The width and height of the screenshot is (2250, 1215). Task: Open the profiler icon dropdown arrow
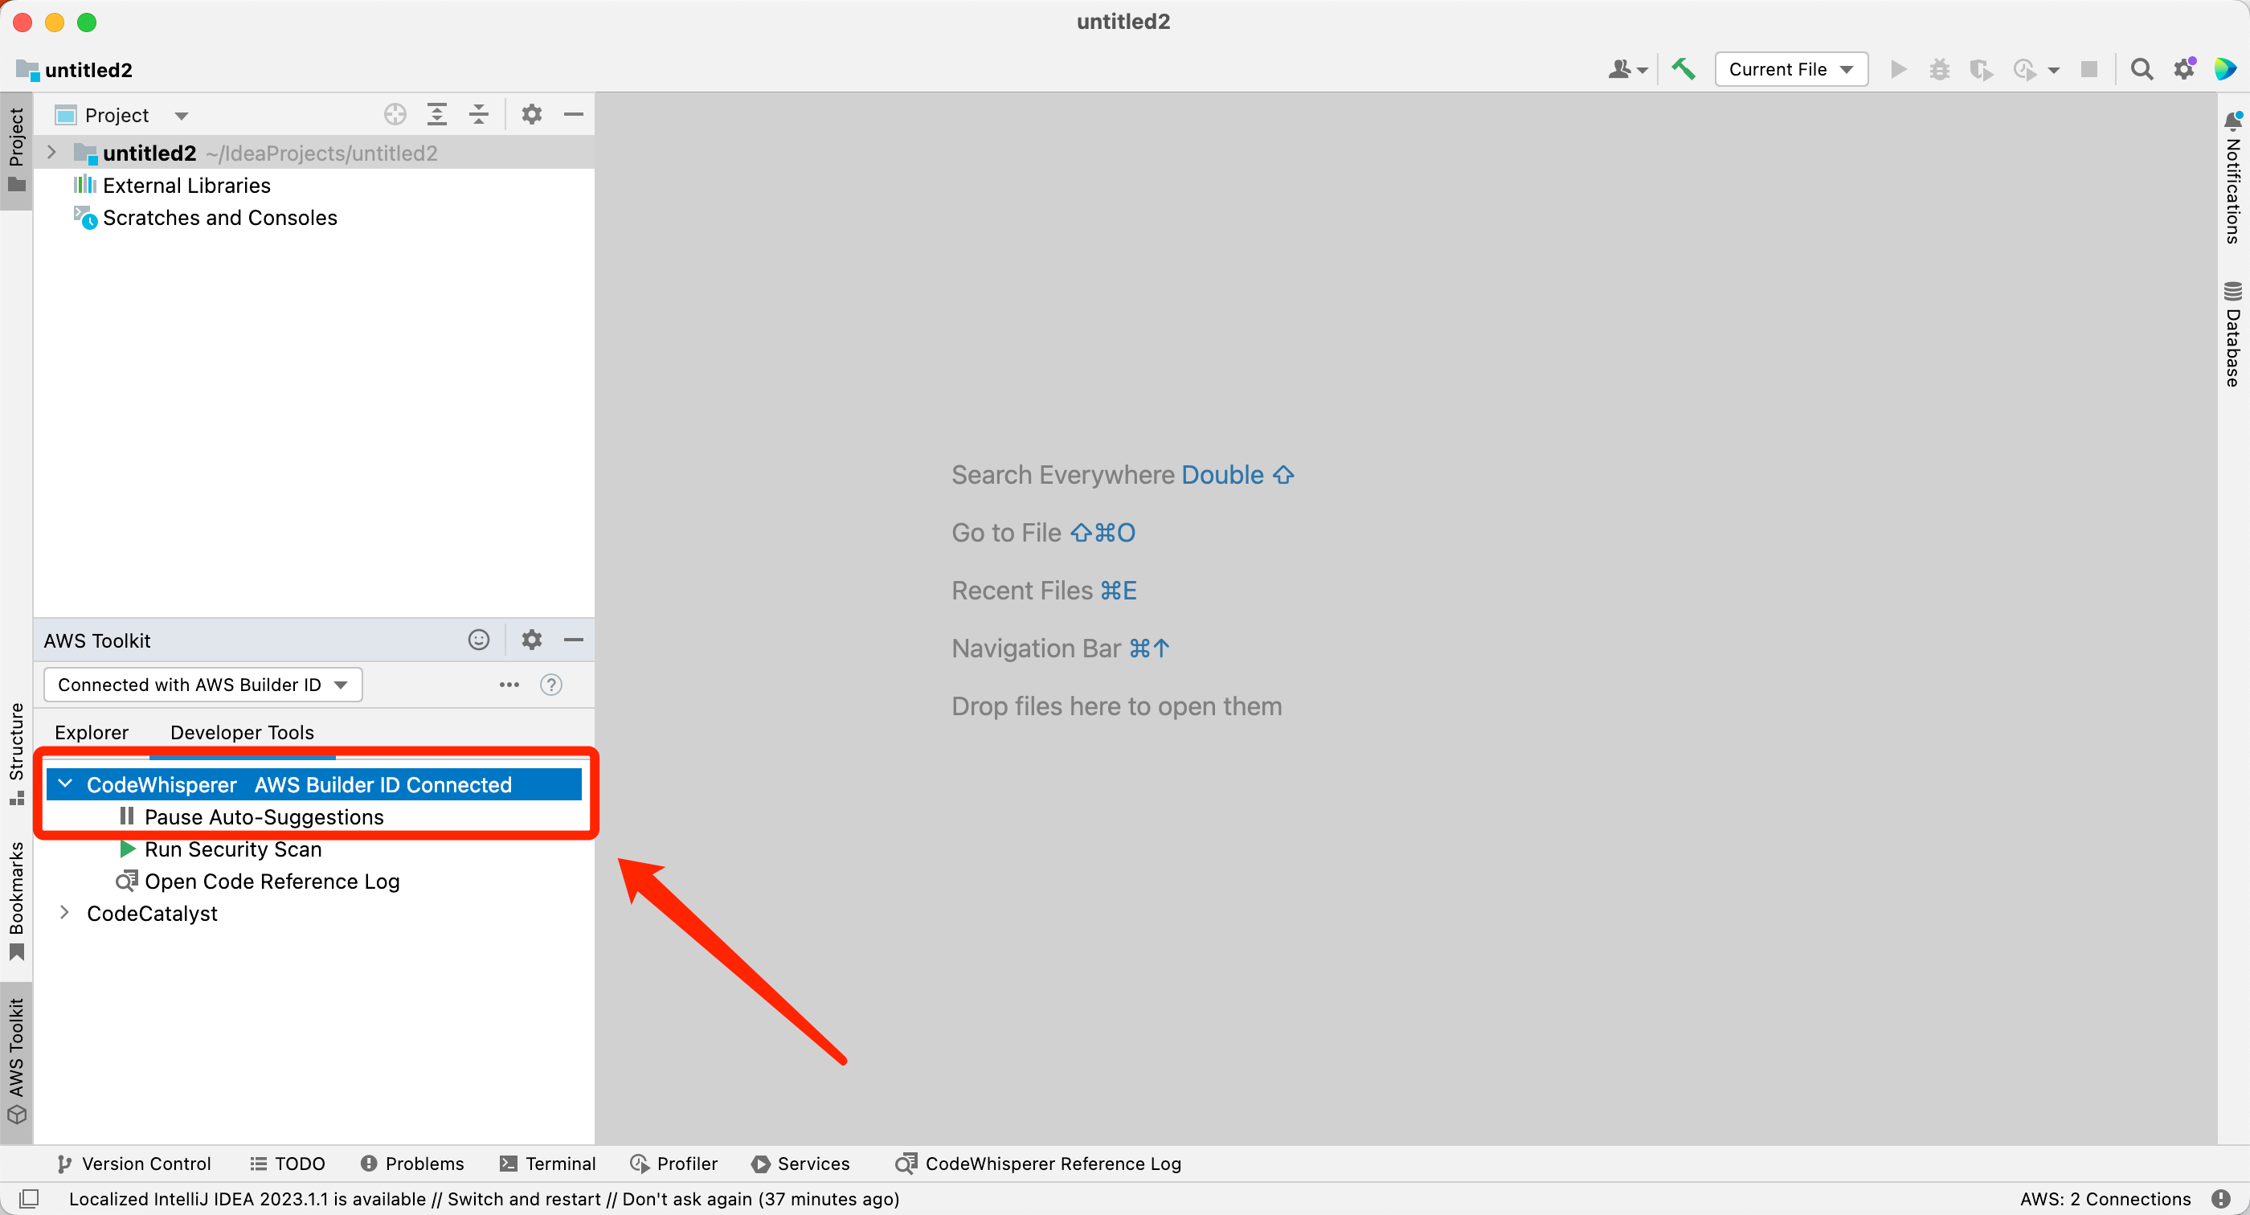[2052, 71]
